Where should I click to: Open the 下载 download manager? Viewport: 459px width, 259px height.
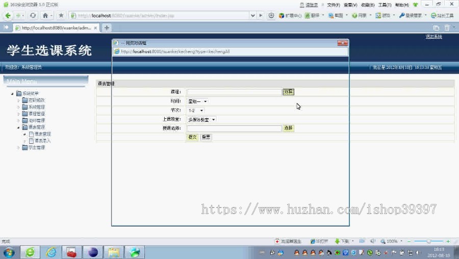[x=342, y=241]
